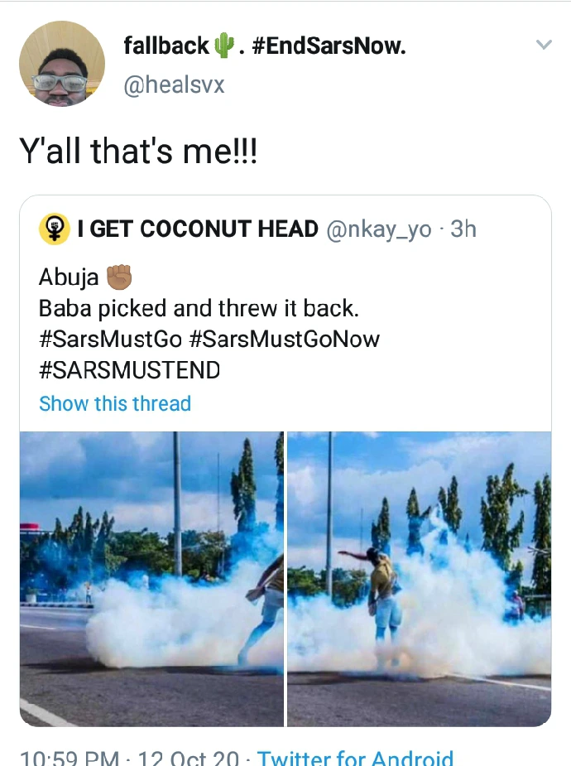571x766 pixels.
Task: Open the I GET COCONUT HEAD profile name
Action: point(198,229)
